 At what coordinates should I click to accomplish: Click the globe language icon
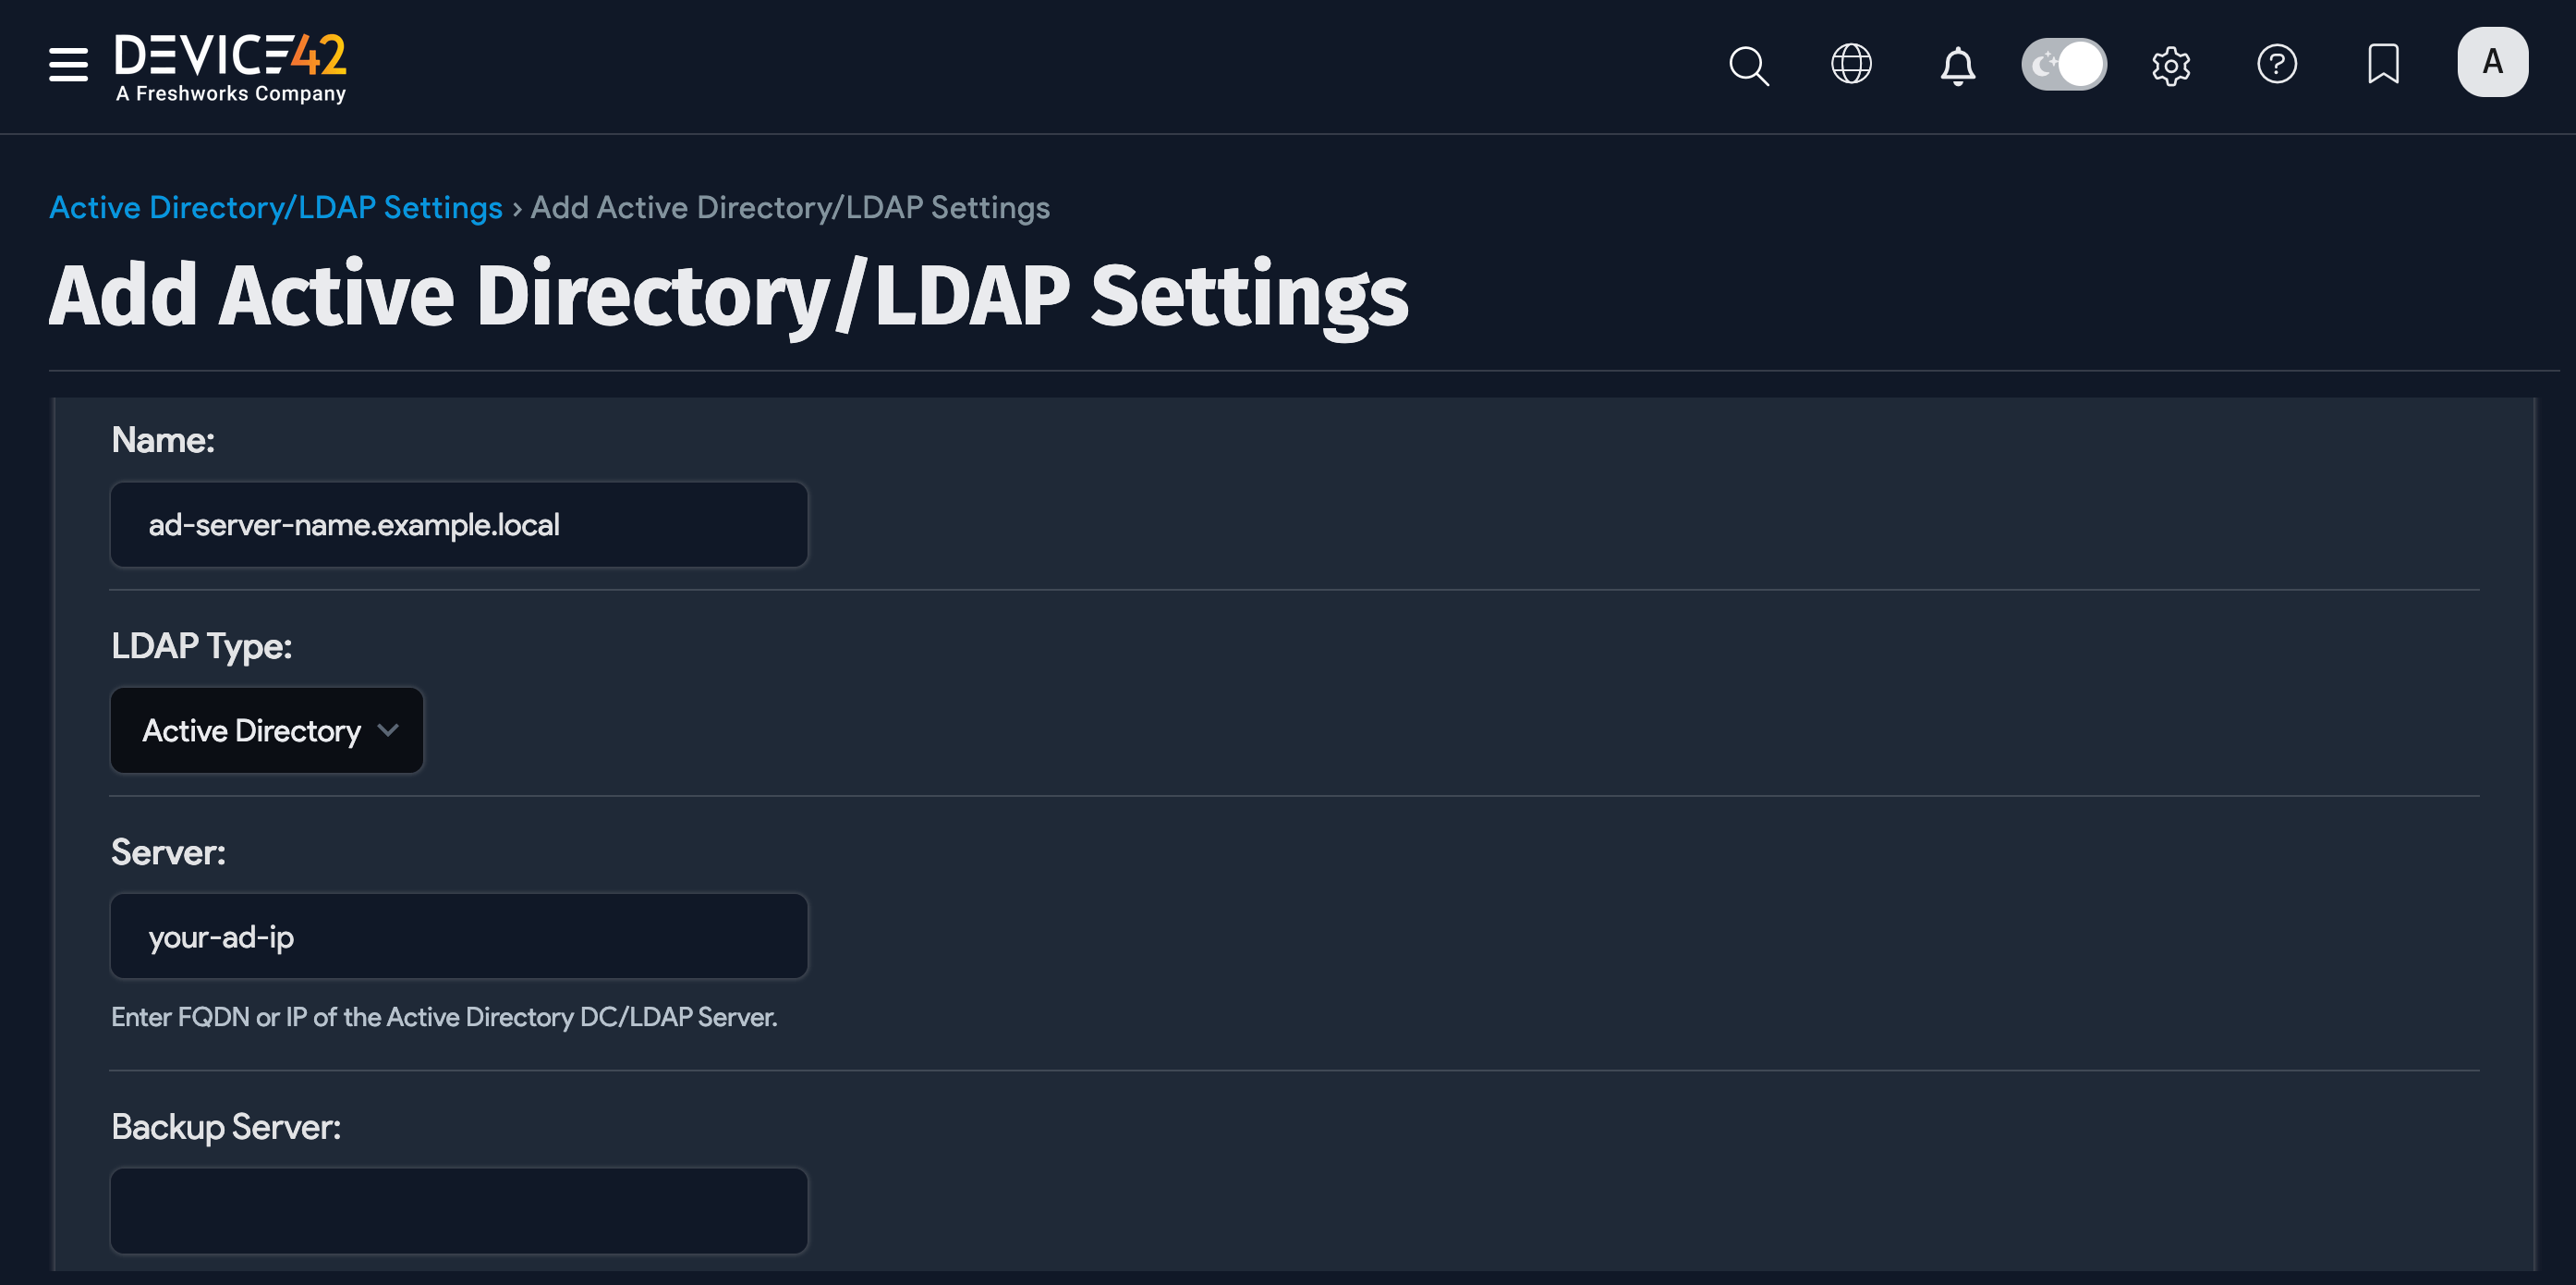click(x=1851, y=63)
